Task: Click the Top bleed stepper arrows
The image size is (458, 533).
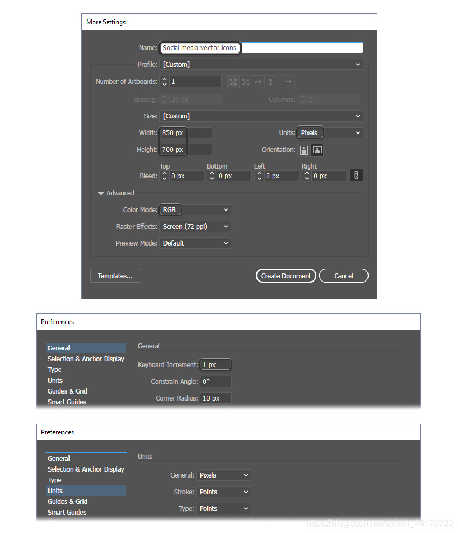Action: (165, 176)
